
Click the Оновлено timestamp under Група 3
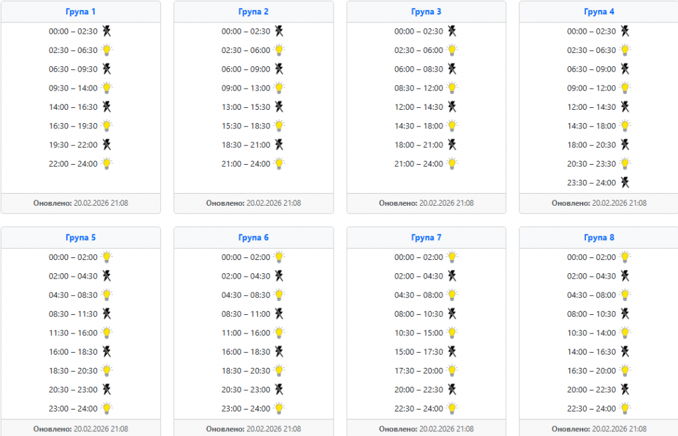(x=426, y=203)
